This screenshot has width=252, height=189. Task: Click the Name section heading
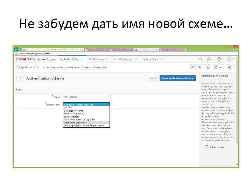point(19,90)
